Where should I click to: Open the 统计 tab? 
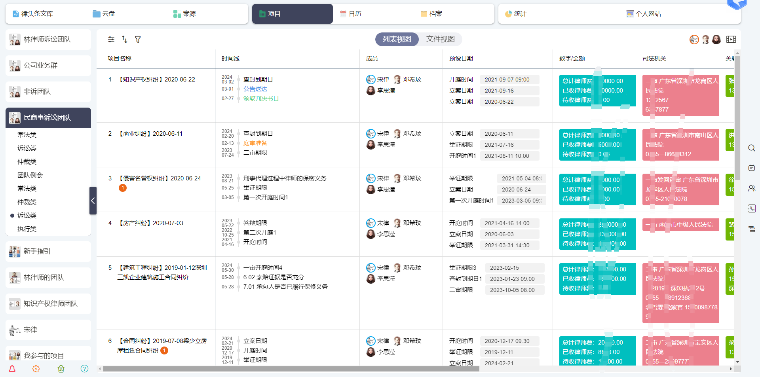(516, 14)
